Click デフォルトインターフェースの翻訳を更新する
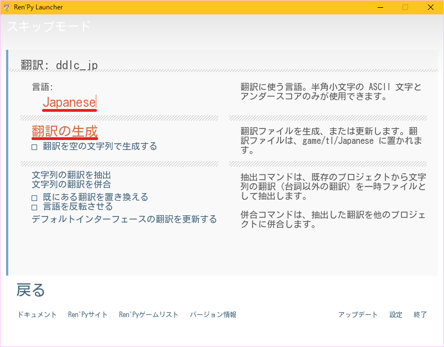This screenshot has width=444, height=347. click(124, 219)
